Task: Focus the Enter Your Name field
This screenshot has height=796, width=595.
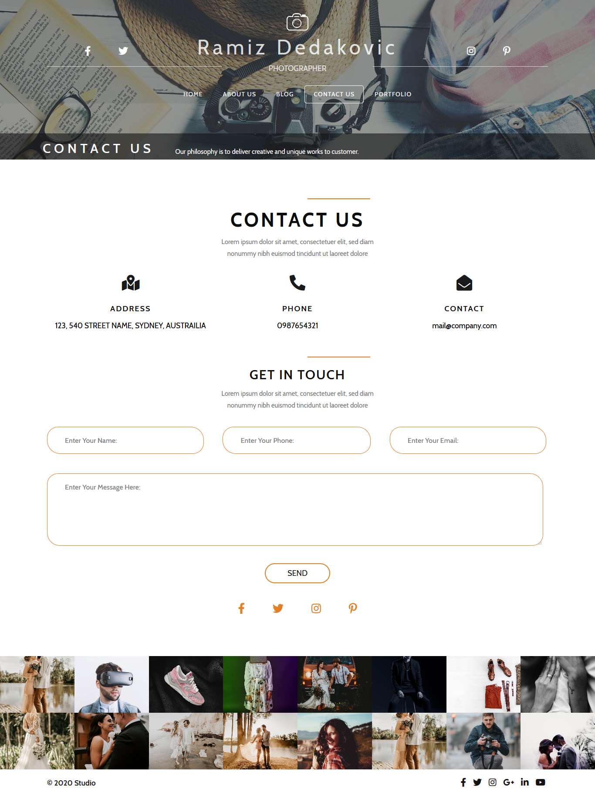Action: click(x=125, y=440)
